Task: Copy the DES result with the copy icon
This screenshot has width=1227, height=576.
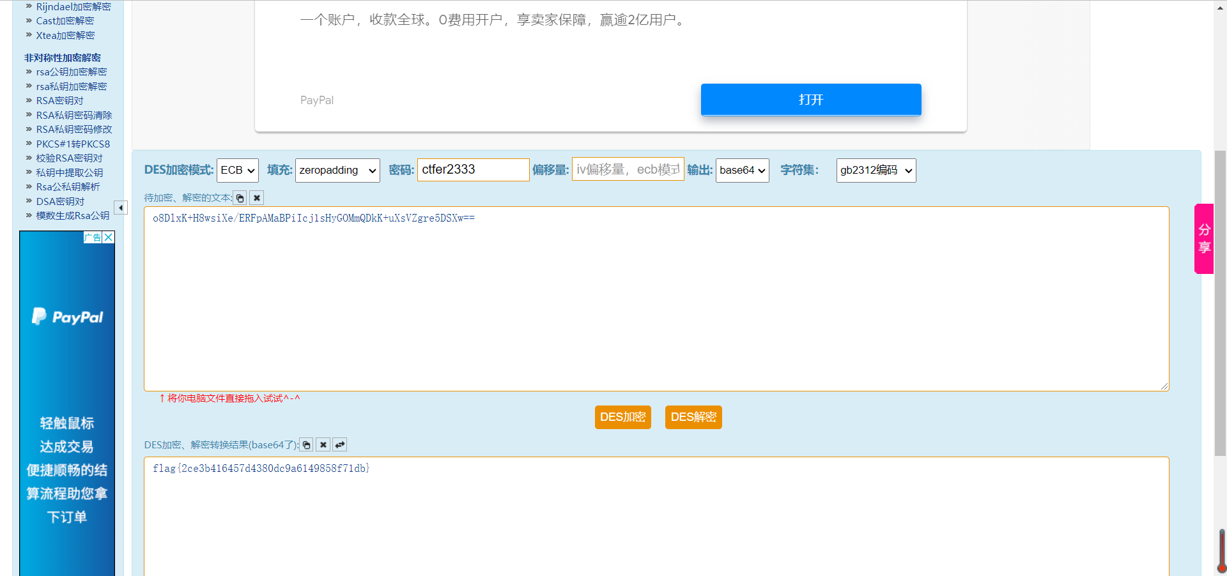Action: tap(307, 445)
